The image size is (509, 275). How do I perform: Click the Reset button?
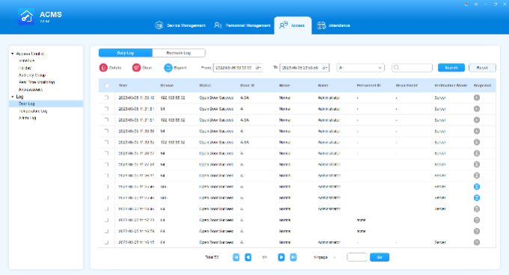tap(482, 68)
